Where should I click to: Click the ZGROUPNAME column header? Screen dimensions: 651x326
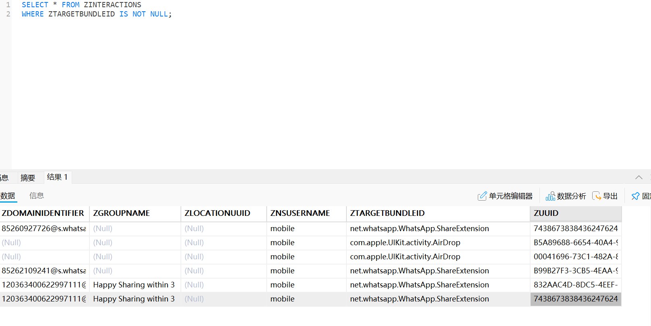pos(121,213)
